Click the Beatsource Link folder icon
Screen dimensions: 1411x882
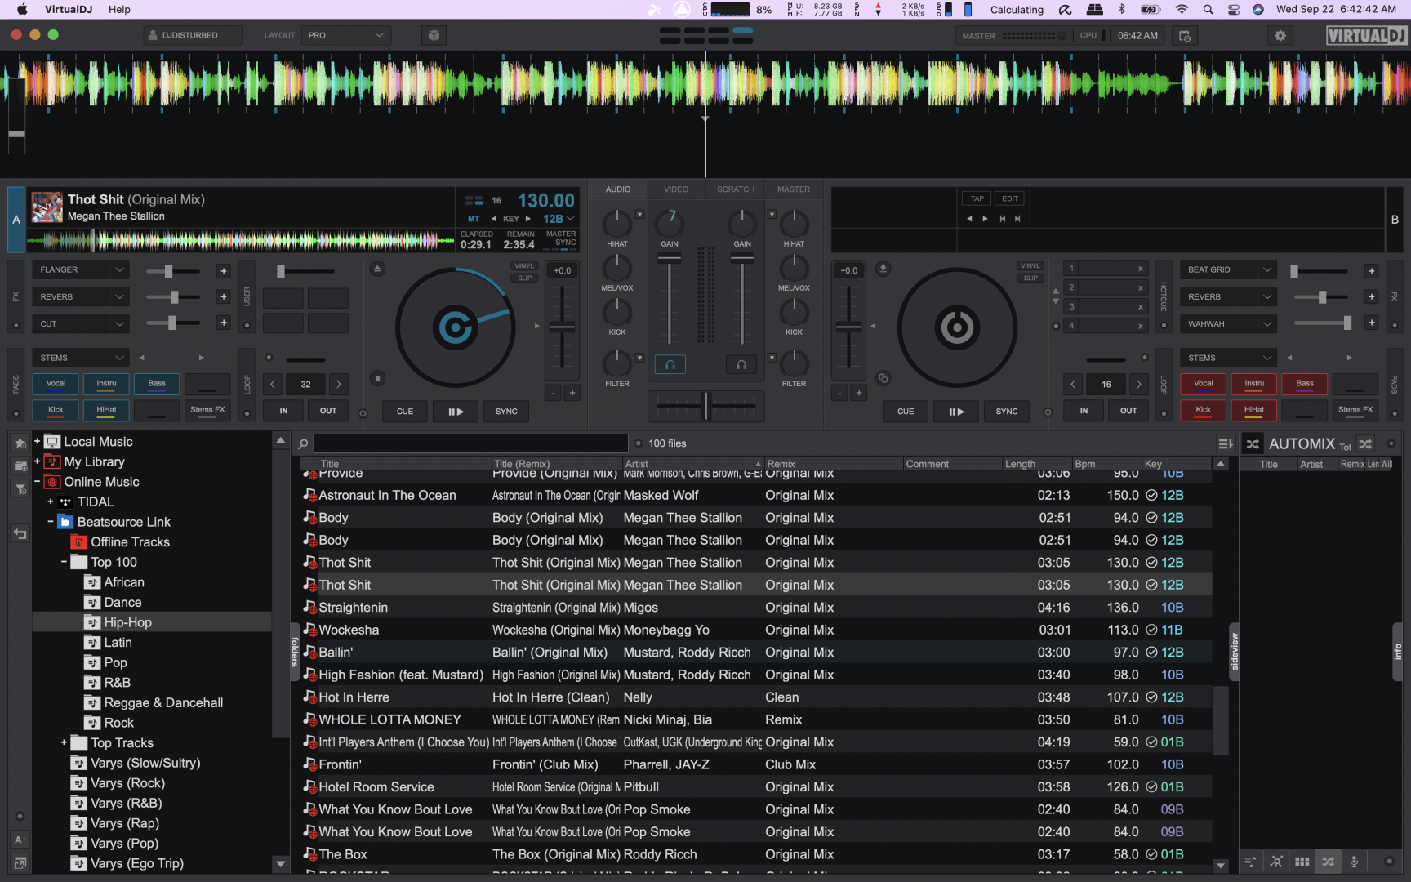point(65,522)
